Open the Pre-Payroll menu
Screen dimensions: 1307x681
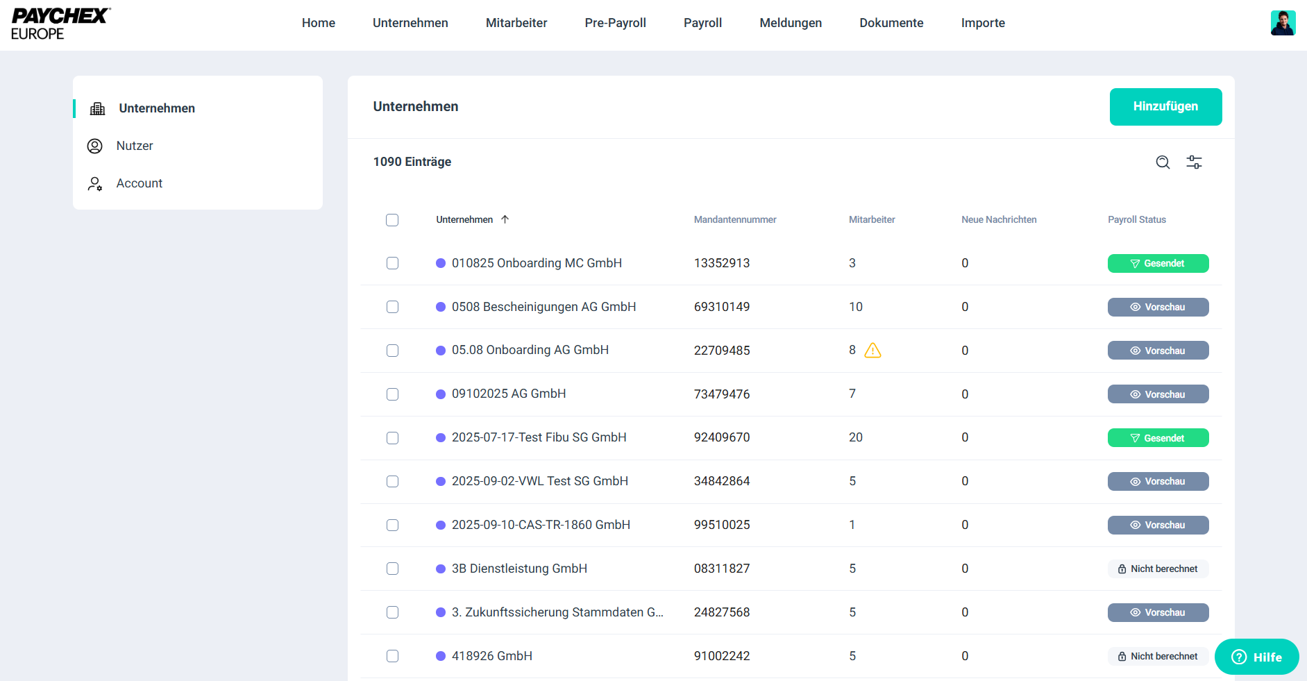click(x=615, y=23)
